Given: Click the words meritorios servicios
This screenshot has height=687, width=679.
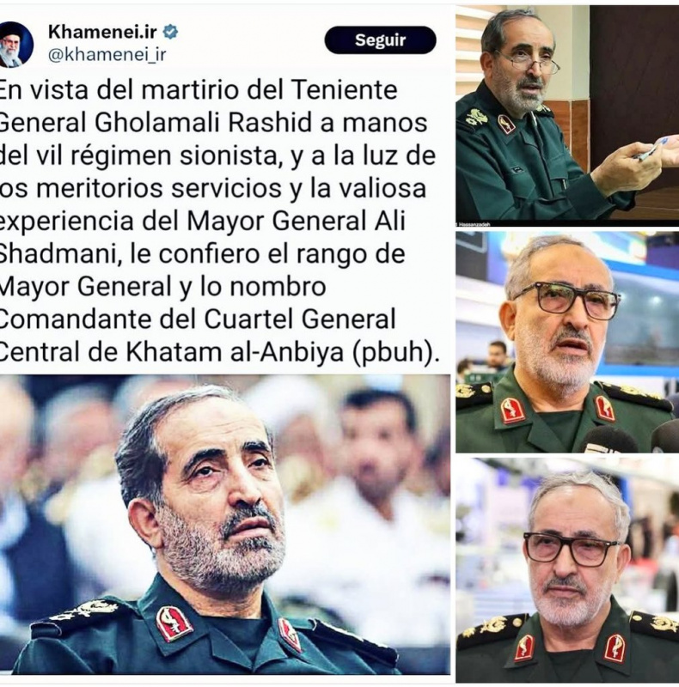Looking at the screenshot, I should (159, 188).
